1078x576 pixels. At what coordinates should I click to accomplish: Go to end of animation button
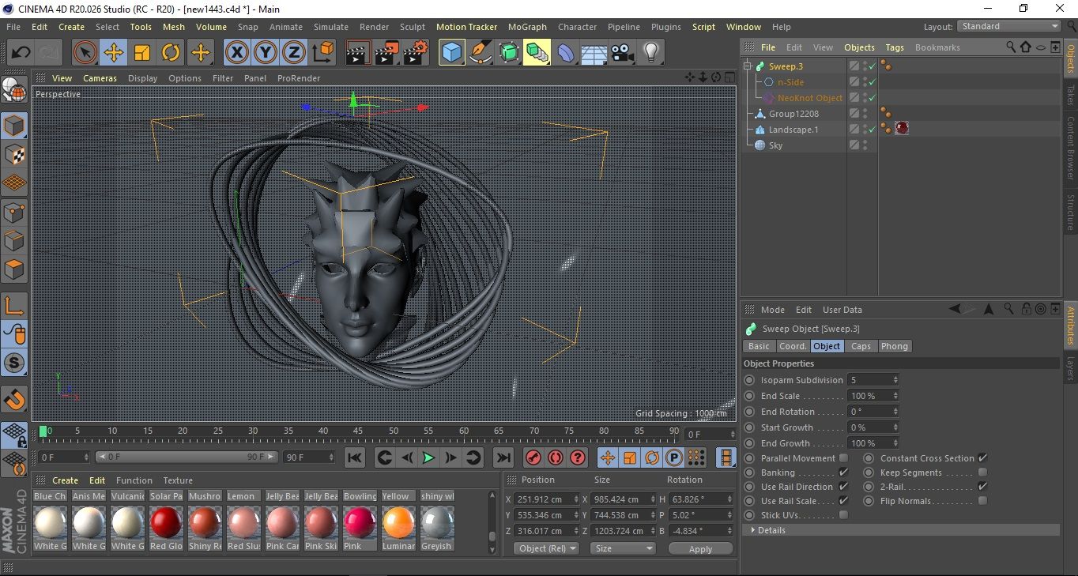[503, 457]
